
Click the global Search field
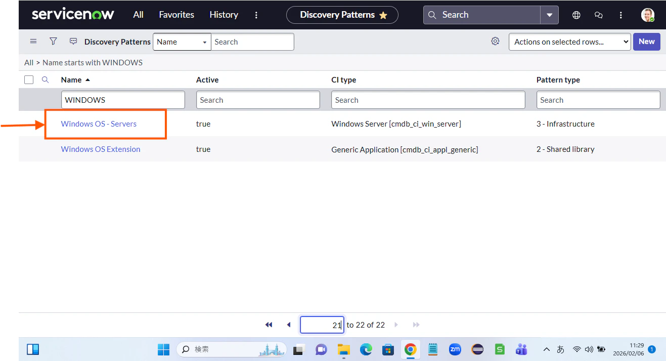tap(482, 15)
